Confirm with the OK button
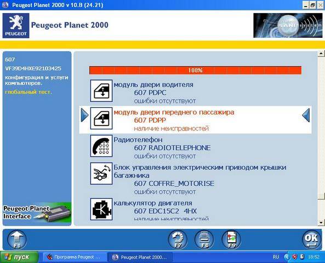Screen dimensions: 325x263 (x=311, y=239)
